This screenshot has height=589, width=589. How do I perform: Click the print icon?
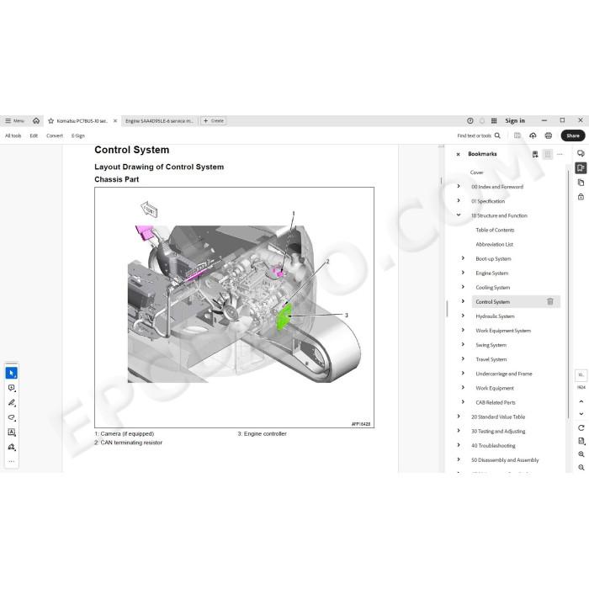pos(549,135)
